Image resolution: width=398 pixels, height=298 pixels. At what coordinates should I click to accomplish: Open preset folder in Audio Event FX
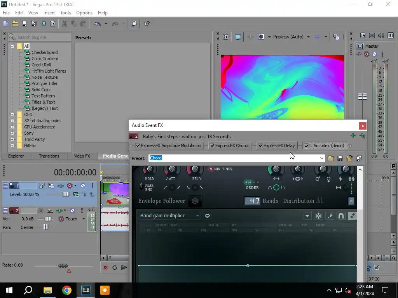click(x=330, y=158)
